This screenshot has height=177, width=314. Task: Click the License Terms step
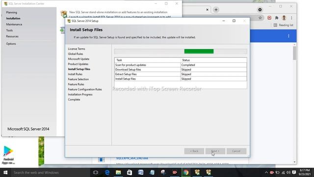(77, 49)
